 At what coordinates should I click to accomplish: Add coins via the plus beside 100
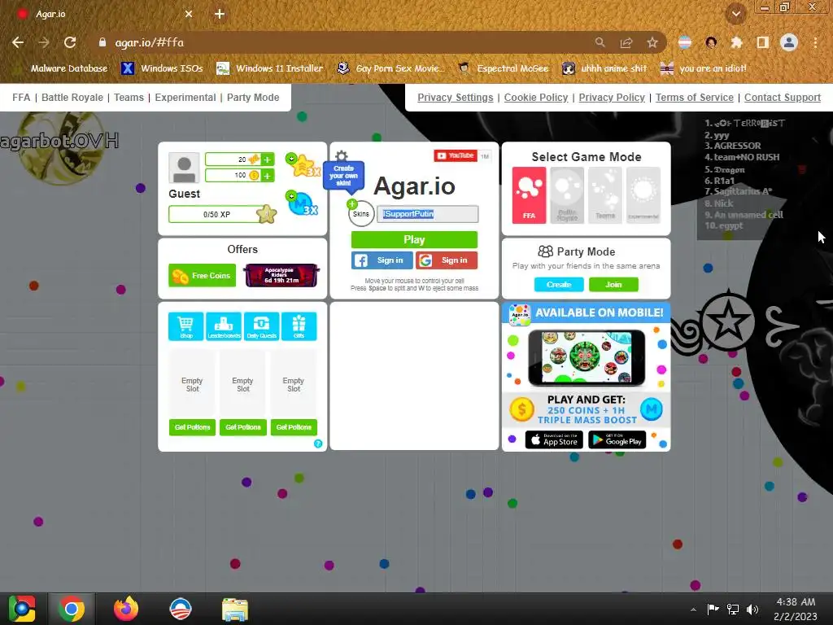click(x=267, y=176)
